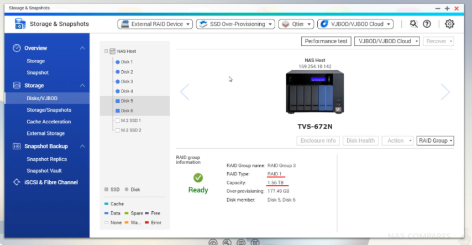This screenshot has height=245, width=472.
Task: Open the VJBOD/VJBOD Cloud dropdown beside Performance test
Action: (x=387, y=41)
